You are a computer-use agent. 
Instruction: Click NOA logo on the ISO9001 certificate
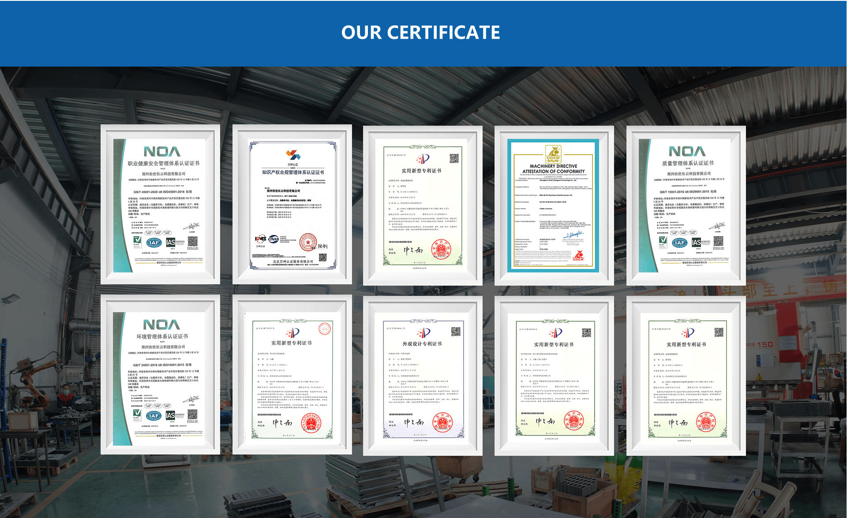[687, 151]
